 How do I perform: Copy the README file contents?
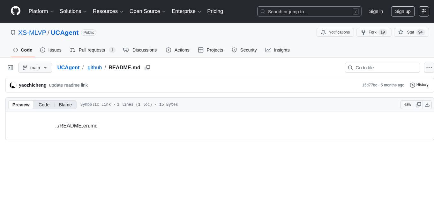418,104
